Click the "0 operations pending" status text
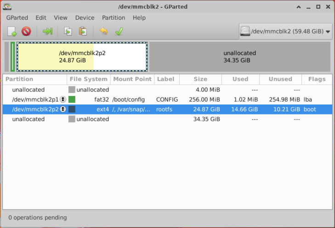This screenshot has width=335, height=228. point(38,217)
